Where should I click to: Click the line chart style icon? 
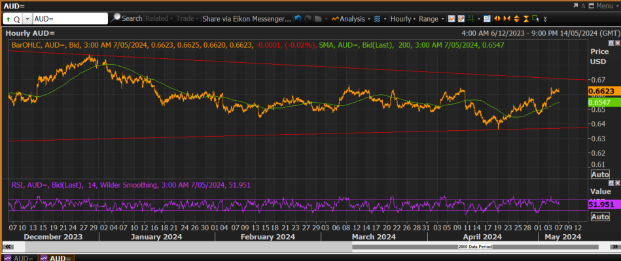tap(452, 18)
